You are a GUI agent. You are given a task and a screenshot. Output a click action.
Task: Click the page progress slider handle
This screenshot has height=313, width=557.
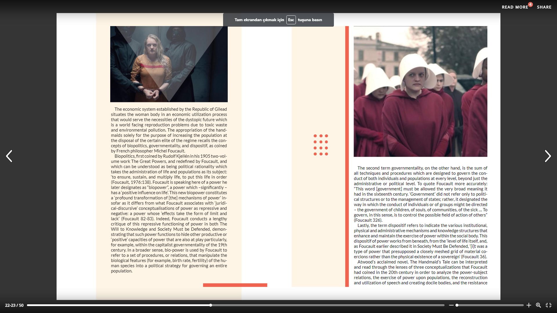pyautogui.click(x=211, y=305)
